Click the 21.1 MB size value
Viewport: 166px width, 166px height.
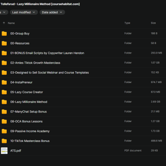pyautogui.click(x=155, y=112)
